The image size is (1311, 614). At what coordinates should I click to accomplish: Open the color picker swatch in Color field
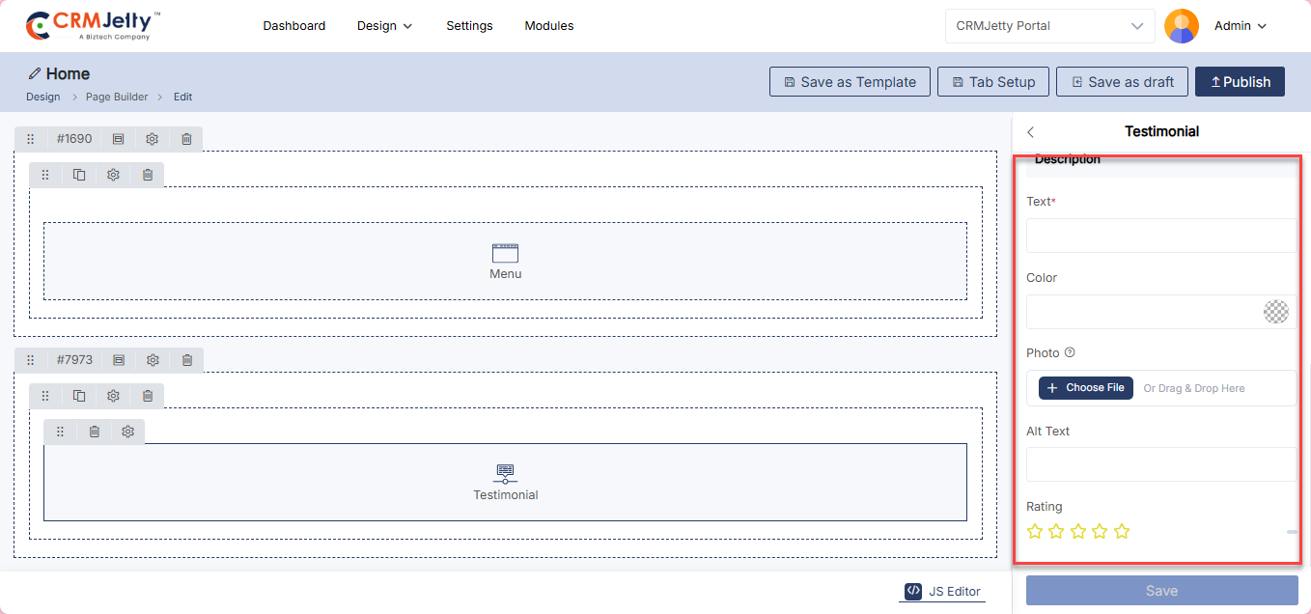[1275, 312]
